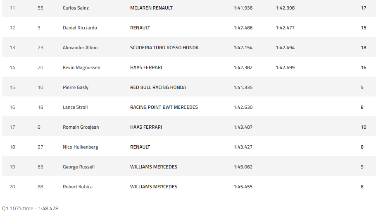Viewport: 376px width, 214px height.
Task: Click Red Bull Racing Honda team text
Action: pyautogui.click(x=158, y=87)
